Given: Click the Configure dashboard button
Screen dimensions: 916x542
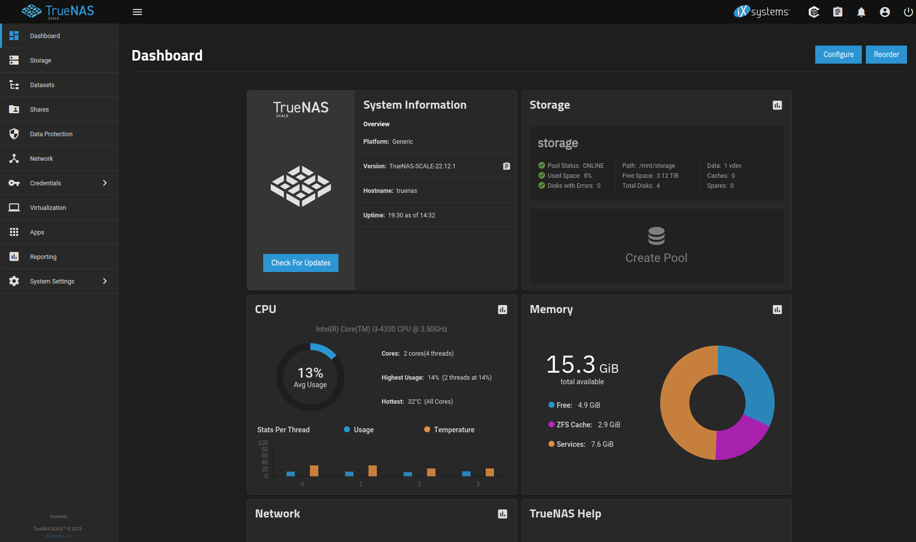Looking at the screenshot, I should click(838, 55).
